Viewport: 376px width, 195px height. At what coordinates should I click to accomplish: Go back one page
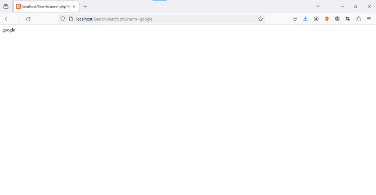pos(7,19)
